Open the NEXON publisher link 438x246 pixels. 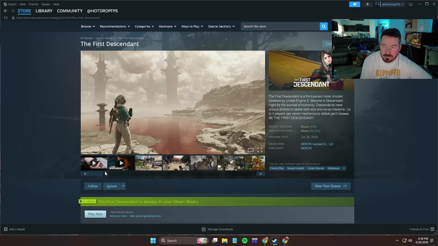tap(306, 148)
